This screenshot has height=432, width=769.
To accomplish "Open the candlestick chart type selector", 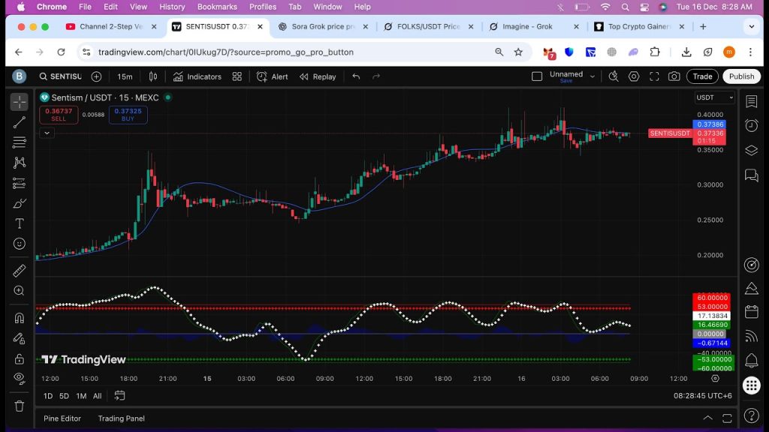I will click(153, 76).
